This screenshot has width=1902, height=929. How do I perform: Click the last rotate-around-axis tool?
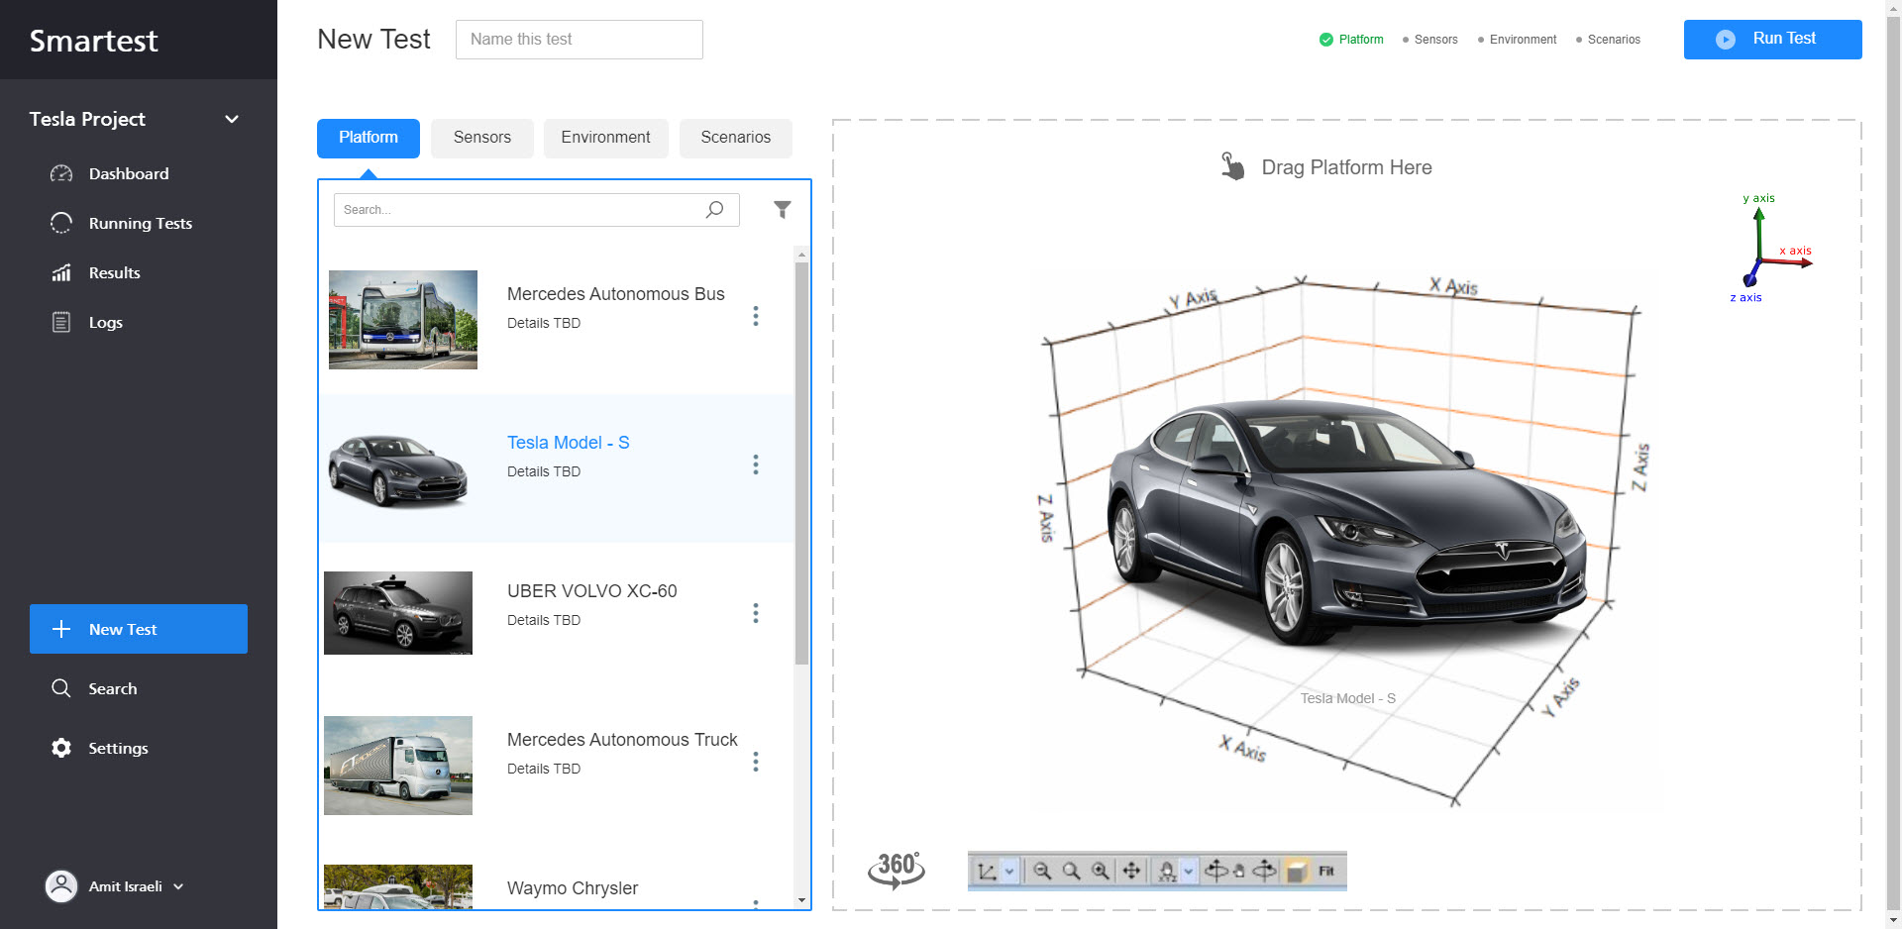coord(1264,871)
